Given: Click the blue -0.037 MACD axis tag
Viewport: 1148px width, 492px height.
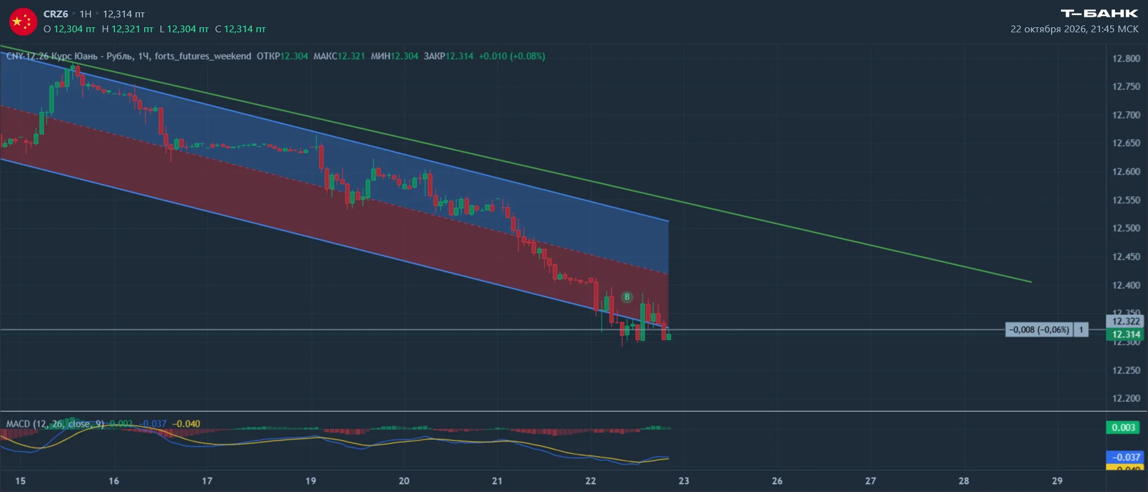Looking at the screenshot, I should click(x=1125, y=457).
